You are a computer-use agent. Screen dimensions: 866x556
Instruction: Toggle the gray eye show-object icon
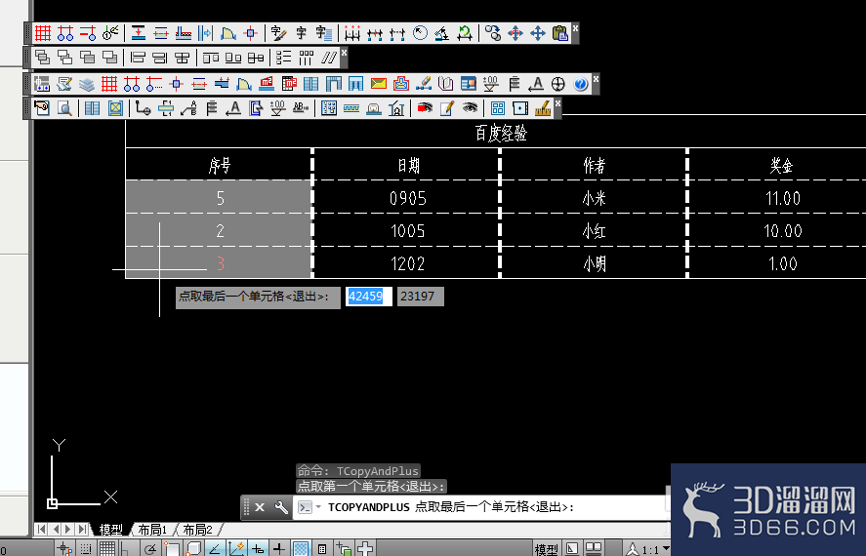[x=470, y=108]
